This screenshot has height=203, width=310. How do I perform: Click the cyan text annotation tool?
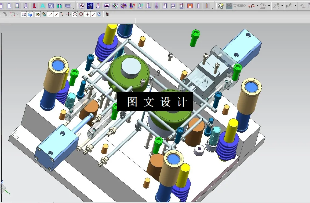pos(42,6)
